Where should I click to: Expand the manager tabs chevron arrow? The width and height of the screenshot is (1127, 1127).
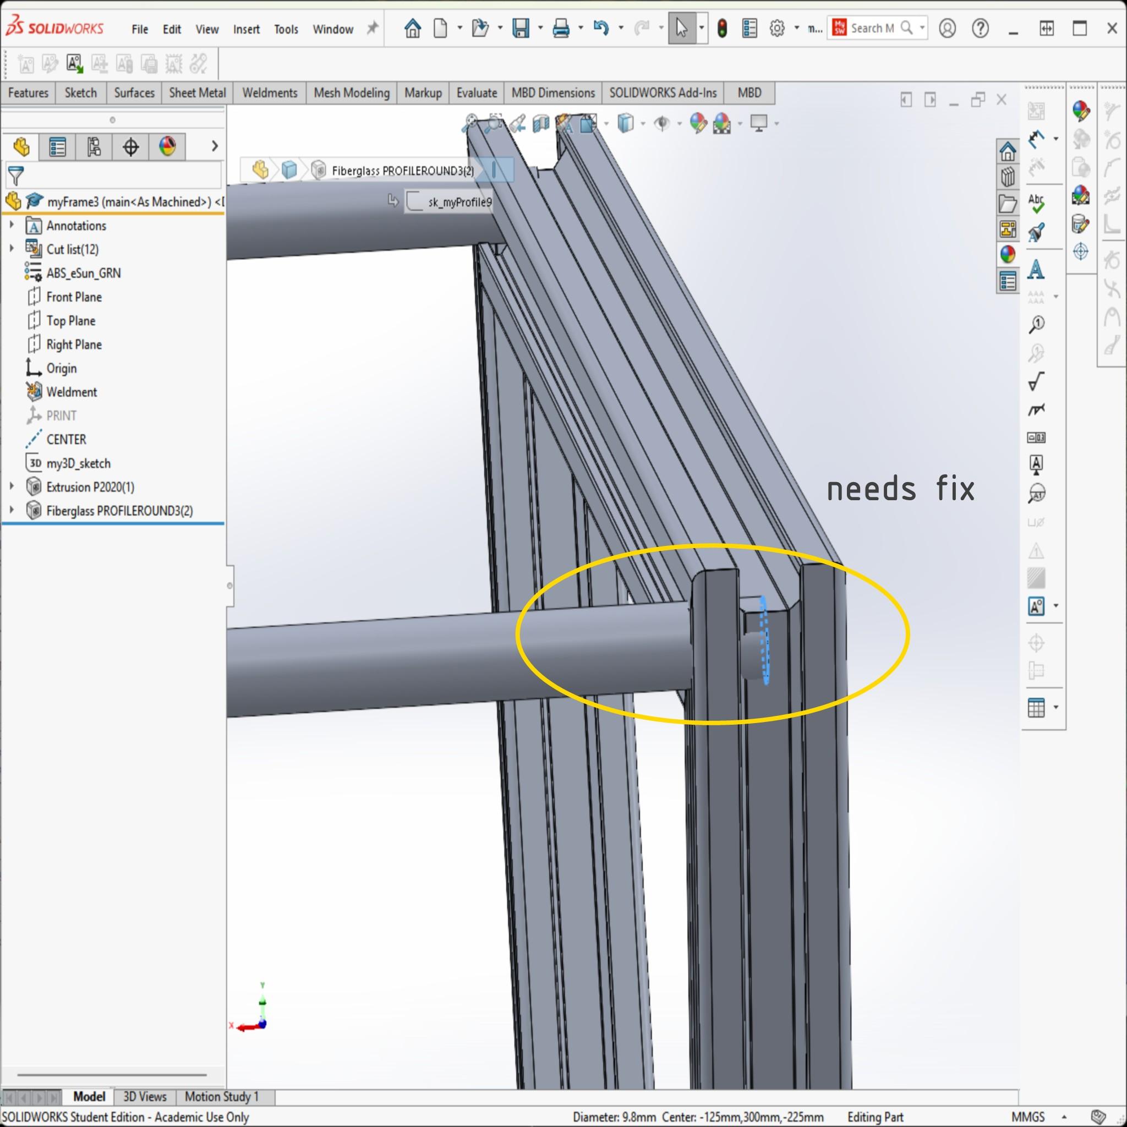[x=214, y=146]
